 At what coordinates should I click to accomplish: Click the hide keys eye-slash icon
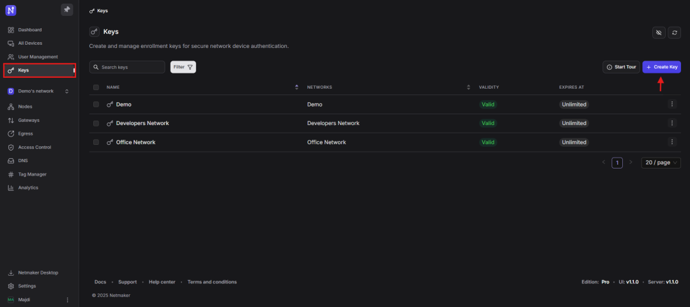[x=659, y=33]
